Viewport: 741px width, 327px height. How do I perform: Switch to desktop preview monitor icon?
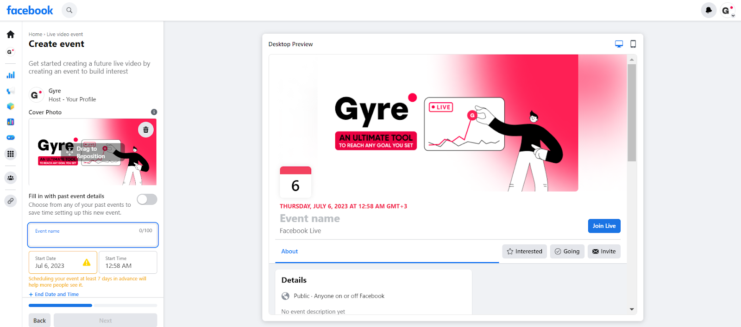click(619, 44)
